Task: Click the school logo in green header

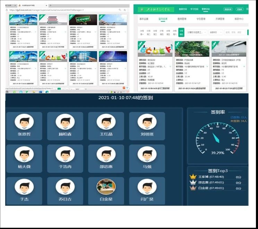Action: (156, 9)
